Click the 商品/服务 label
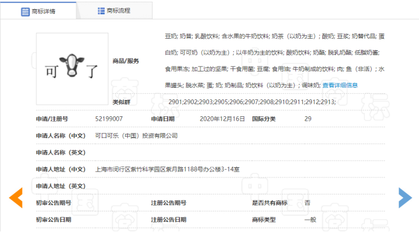 pyautogui.click(x=125, y=61)
